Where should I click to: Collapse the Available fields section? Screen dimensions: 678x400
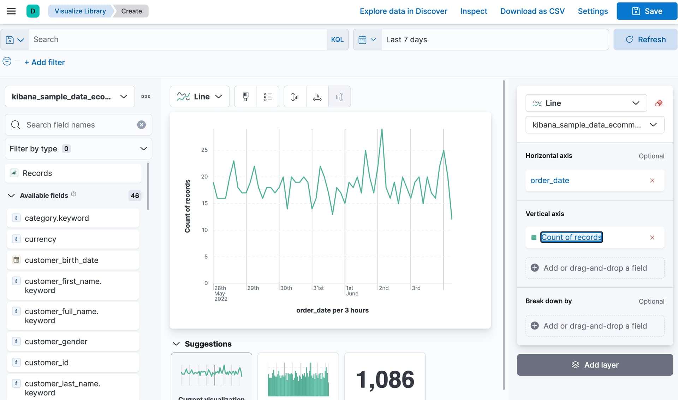tap(11, 195)
